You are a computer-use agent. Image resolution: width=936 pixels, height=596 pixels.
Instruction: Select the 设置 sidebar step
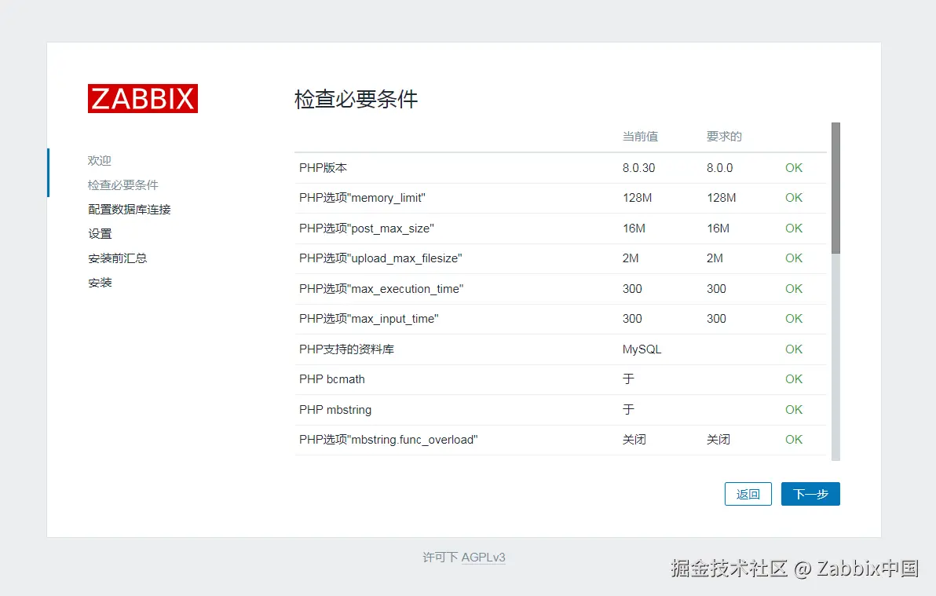pyautogui.click(x=100, y=234)
